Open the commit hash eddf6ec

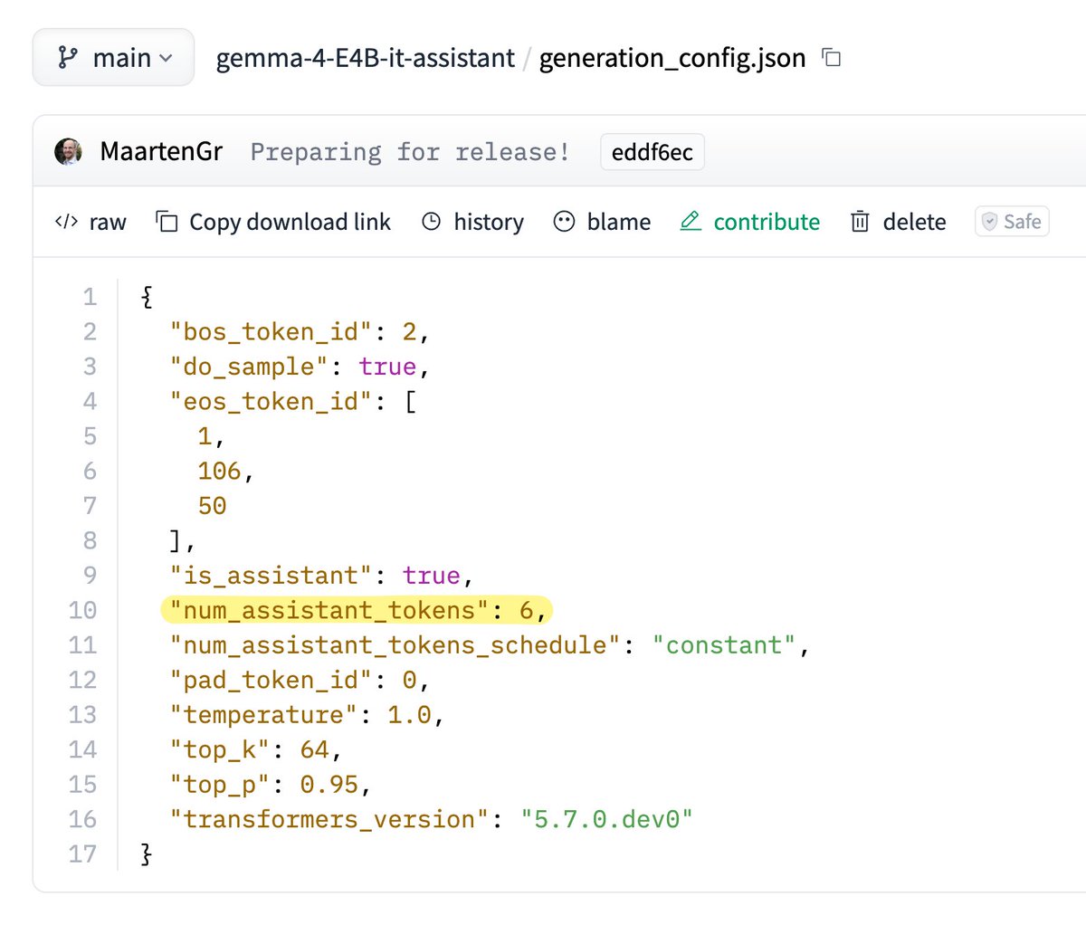[652, 152]
